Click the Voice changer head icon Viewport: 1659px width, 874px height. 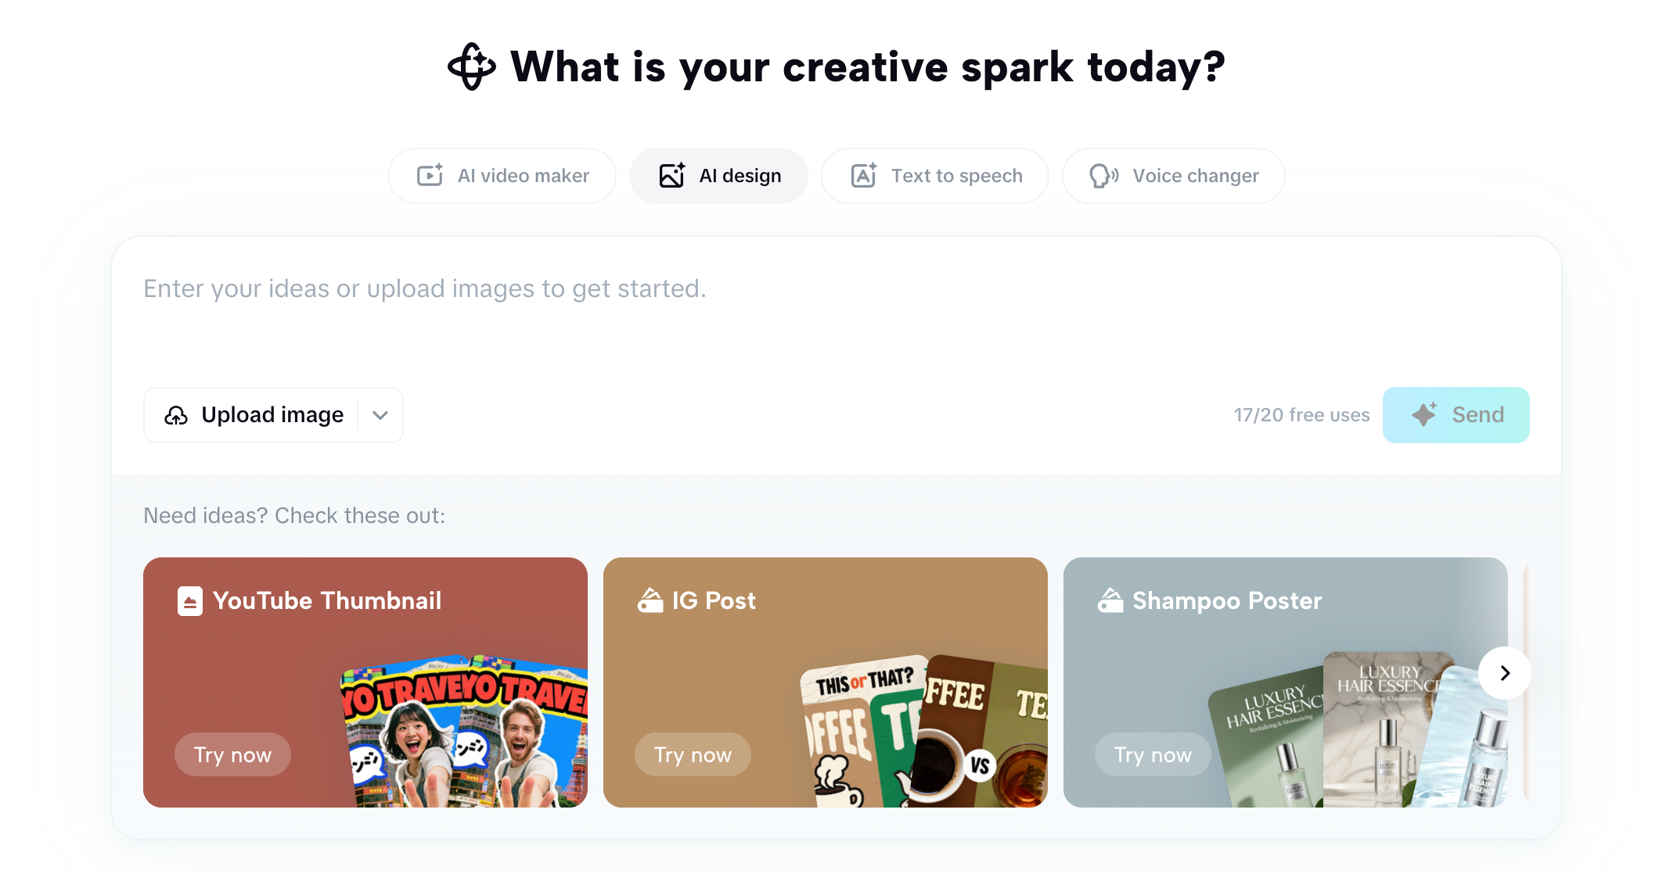pyautogui.click(x=1103, y=175)
